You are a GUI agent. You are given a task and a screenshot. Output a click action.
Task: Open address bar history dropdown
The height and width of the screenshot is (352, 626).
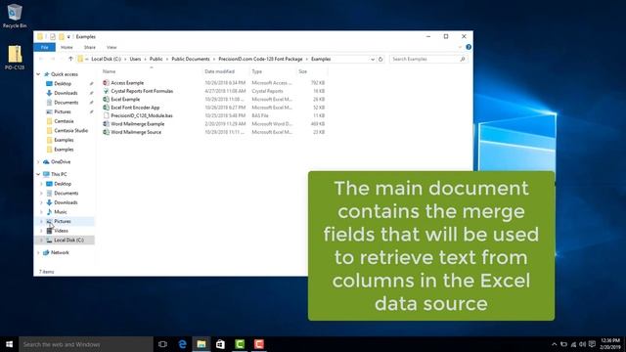click(x=373, y=59)
